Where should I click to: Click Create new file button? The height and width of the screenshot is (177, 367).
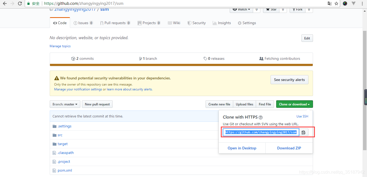[219, 104]
